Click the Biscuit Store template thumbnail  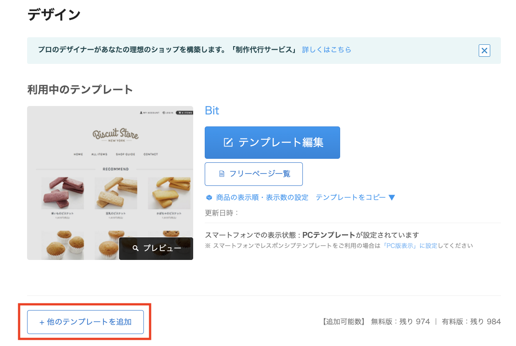(110, 183)
